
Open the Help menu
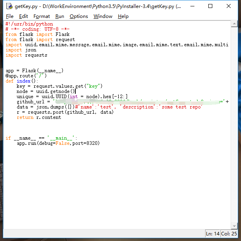click(x=123, y=16)
